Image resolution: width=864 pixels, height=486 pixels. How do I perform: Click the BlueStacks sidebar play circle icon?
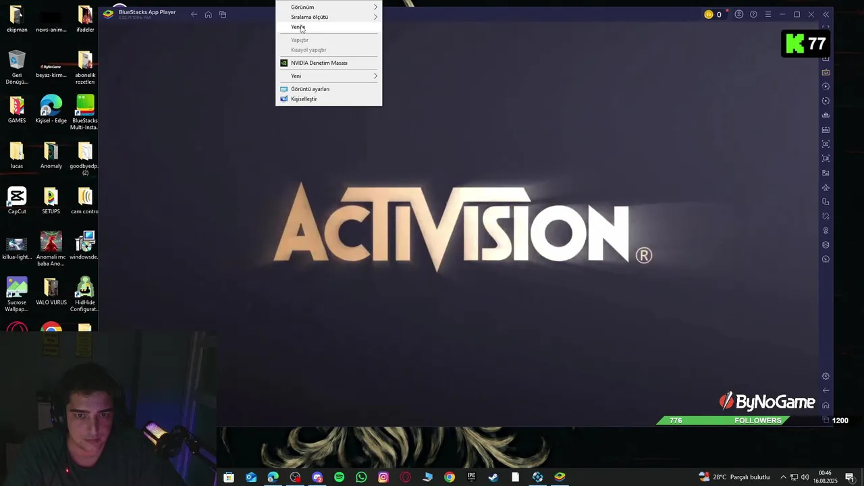tap(826, 86)
